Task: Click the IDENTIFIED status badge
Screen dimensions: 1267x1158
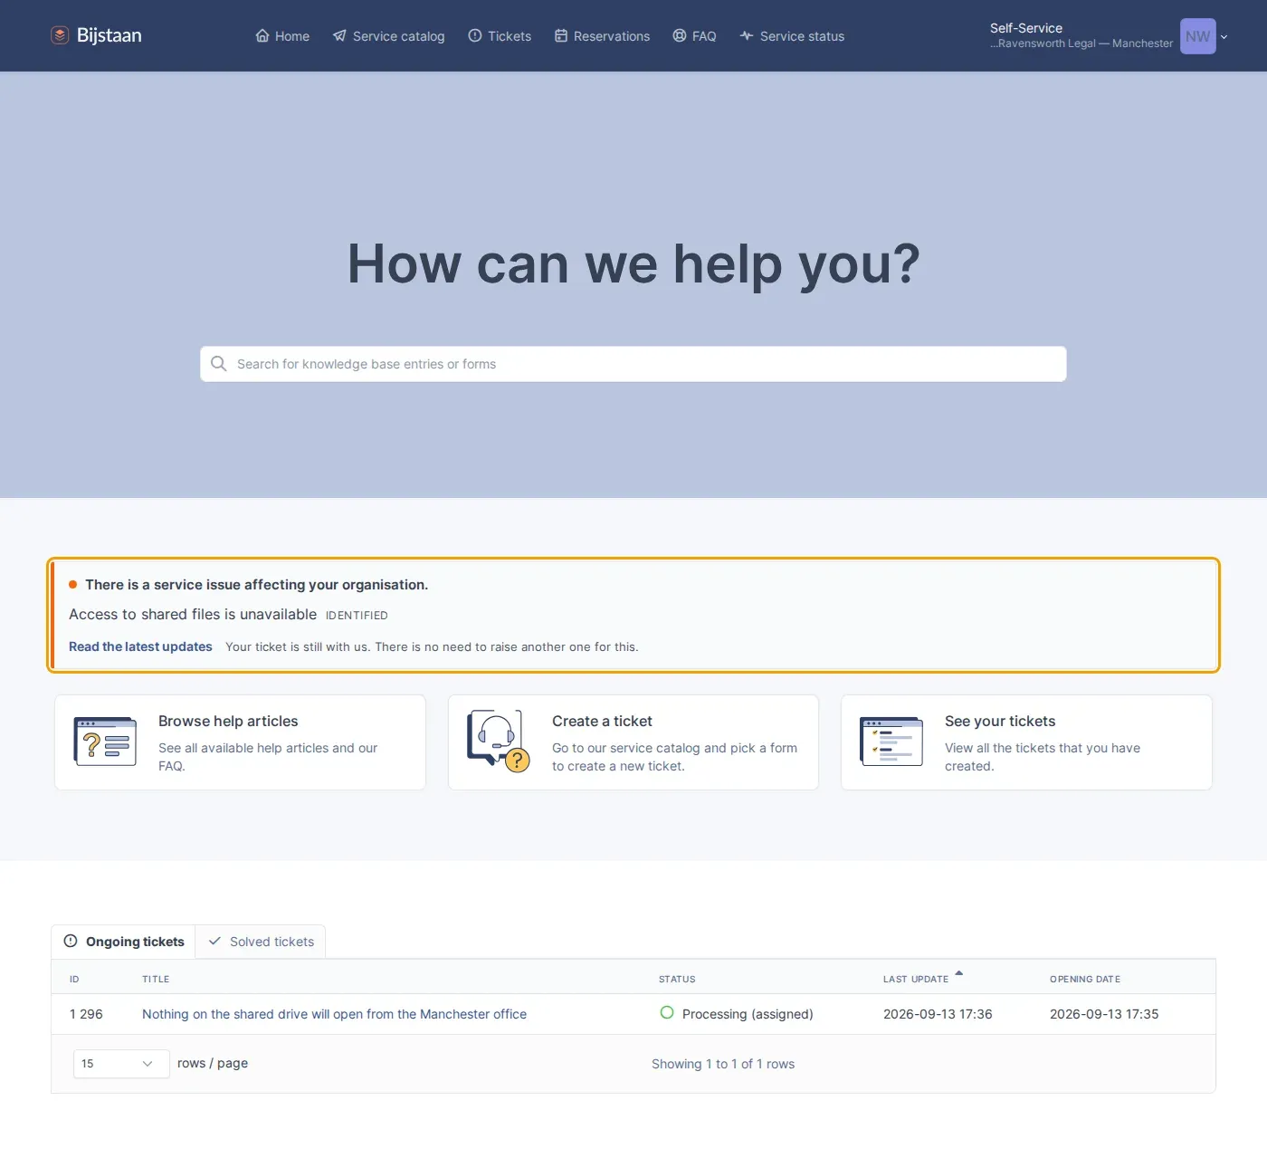Action: [x=357, y=616]
